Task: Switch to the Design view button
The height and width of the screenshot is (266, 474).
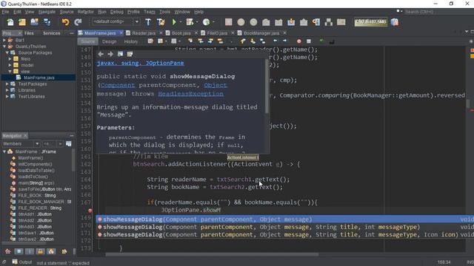Action: 109,41
